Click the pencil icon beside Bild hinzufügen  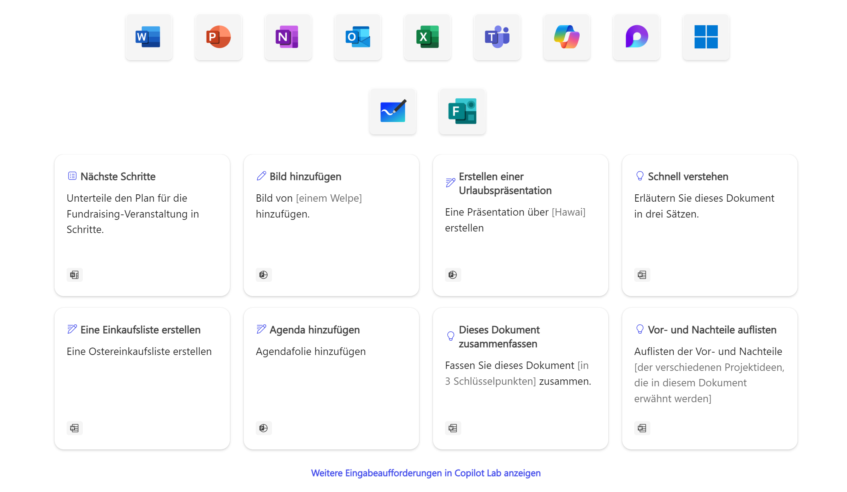(x=261, y=176)
